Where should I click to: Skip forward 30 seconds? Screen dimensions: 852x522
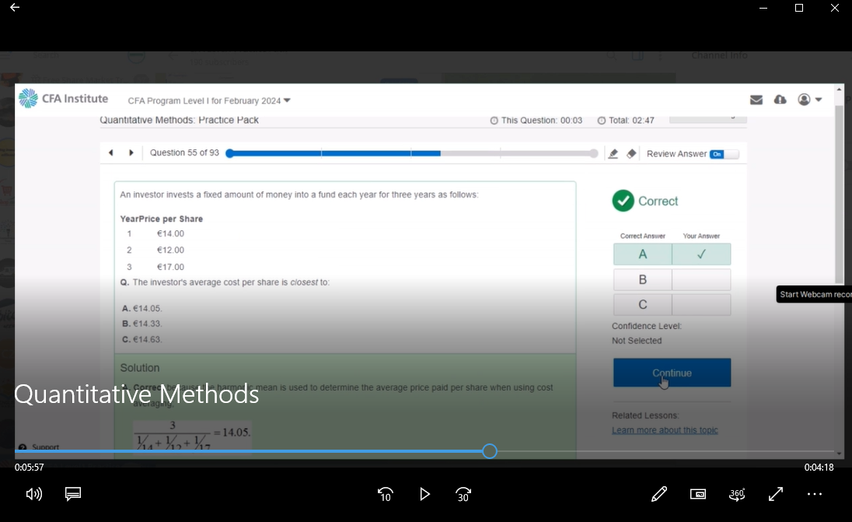tap(463, 494)
